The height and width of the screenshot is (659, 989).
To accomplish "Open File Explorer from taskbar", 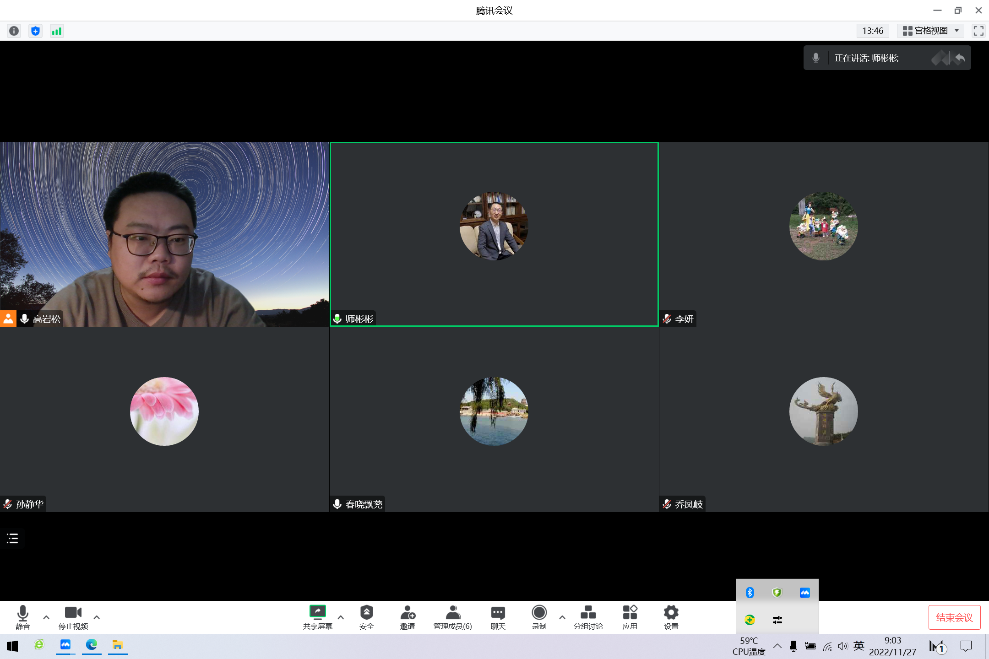I will point(118,645).
